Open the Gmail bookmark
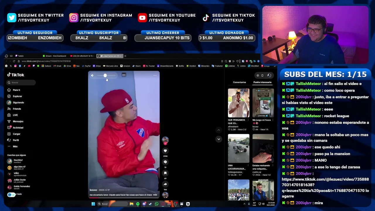Screen dimensions: 375x211 (57, 66)
